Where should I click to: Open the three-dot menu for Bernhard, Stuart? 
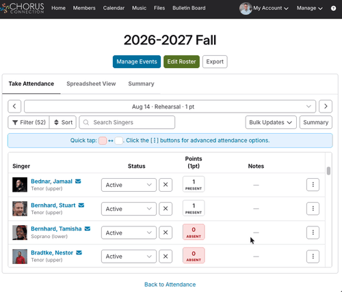(x=313, y=208)
